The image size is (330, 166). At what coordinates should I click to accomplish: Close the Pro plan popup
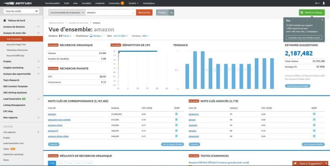(322, 20)
